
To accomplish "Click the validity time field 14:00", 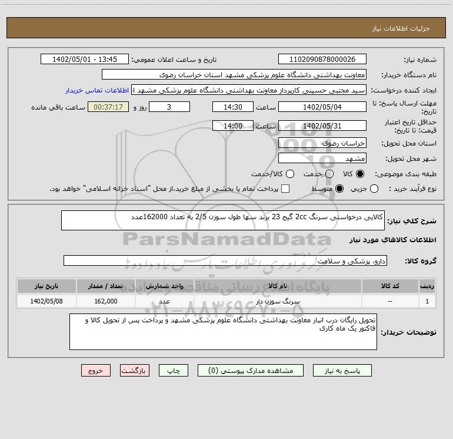I will tap(233, 126).
